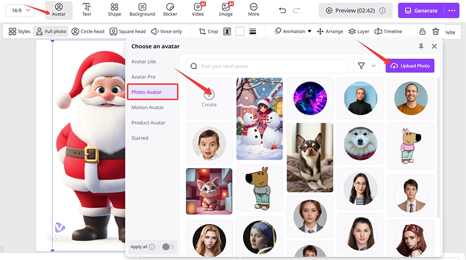This screenshot has height=260, width=466.
Task: Enable the Voice only option
Action: coord(167,31)
